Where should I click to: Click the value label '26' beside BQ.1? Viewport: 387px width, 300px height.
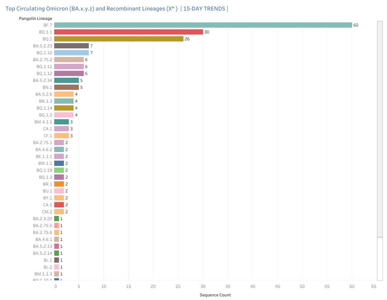point(187,39)
